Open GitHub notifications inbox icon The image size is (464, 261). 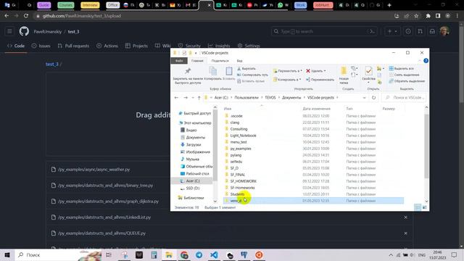[x=432, y=31]
